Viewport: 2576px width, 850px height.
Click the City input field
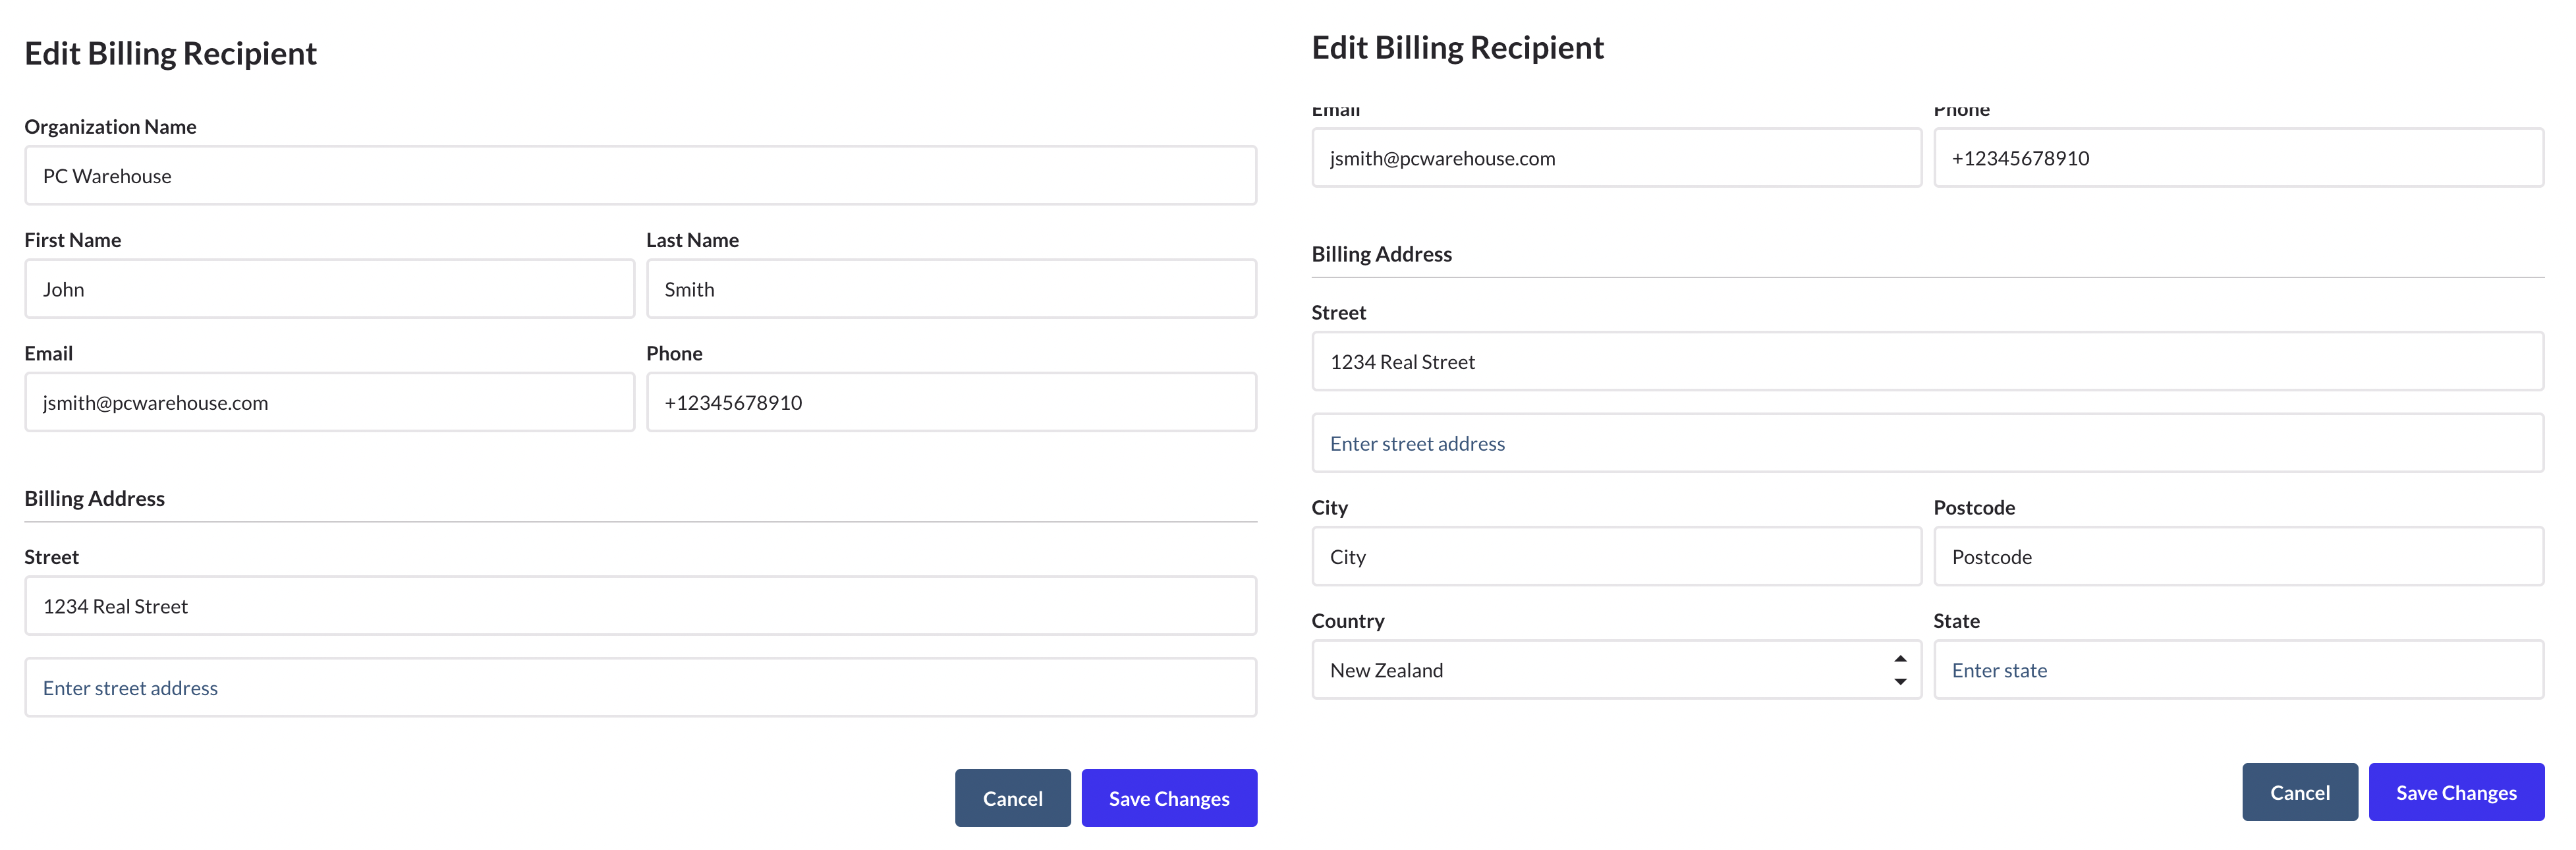pos(1616,557)
